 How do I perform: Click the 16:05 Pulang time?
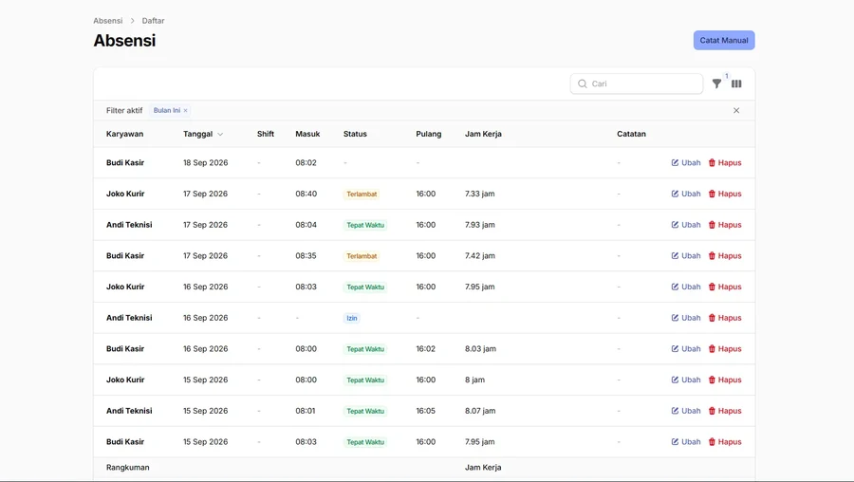point(426,411)
